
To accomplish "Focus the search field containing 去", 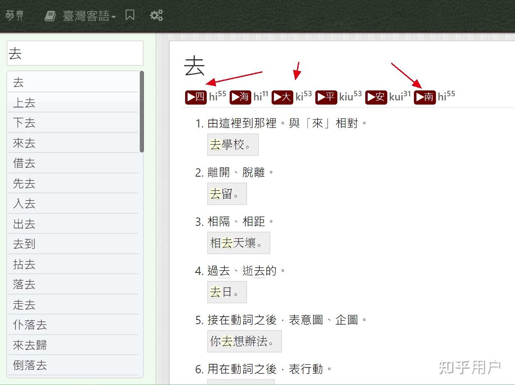I will point(75,53).
